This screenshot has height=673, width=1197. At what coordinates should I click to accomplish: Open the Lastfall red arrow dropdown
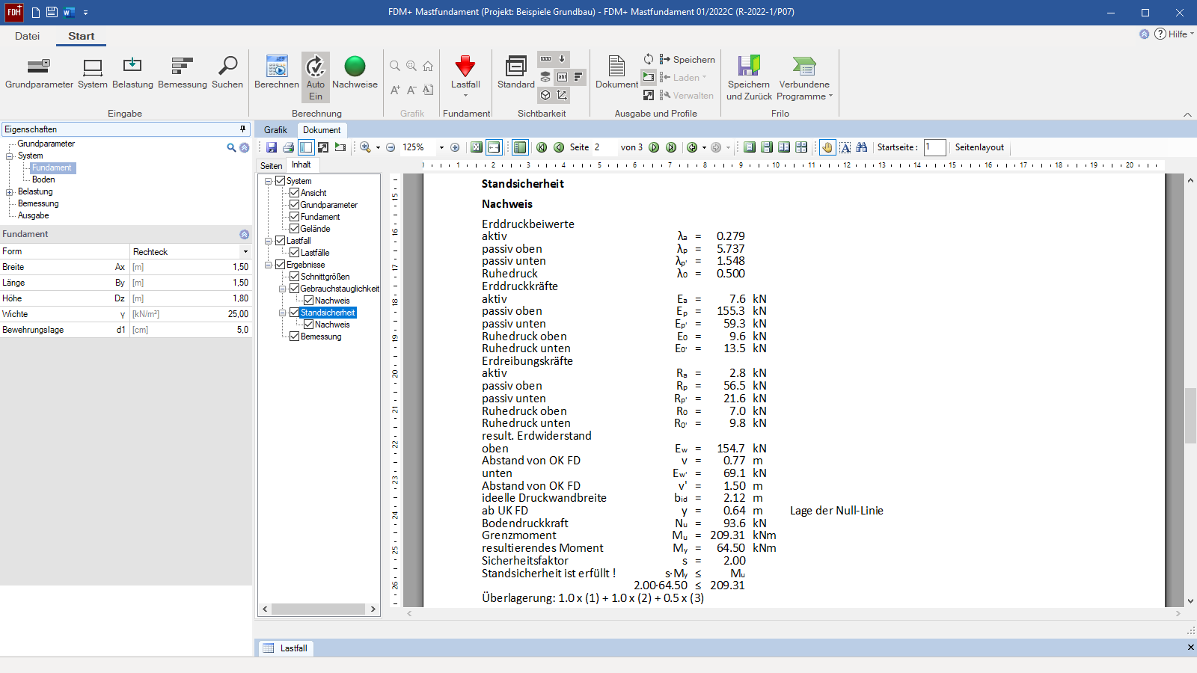pos(465,77)
